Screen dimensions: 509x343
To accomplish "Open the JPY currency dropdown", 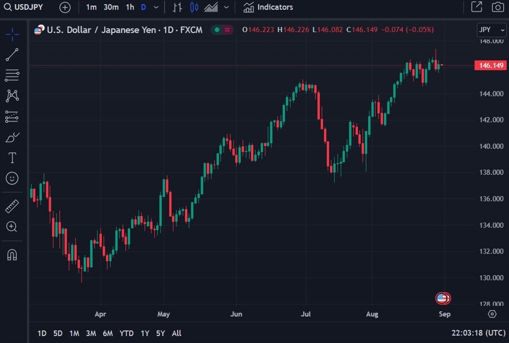I will tap(491, 30).
